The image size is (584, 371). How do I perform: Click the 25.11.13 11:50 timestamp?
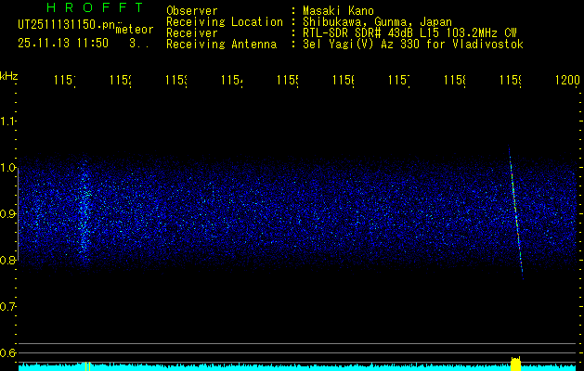point(63,43)
